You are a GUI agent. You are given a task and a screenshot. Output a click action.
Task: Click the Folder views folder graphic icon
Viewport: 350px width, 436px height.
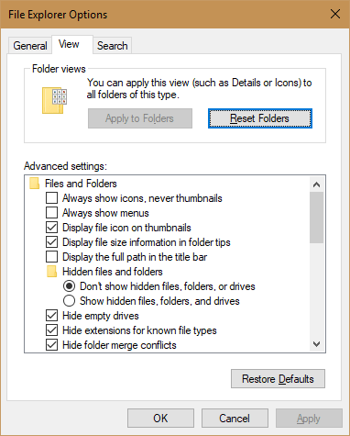click(x=54, y=100)
